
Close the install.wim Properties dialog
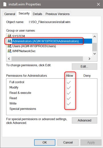point(98,4)
